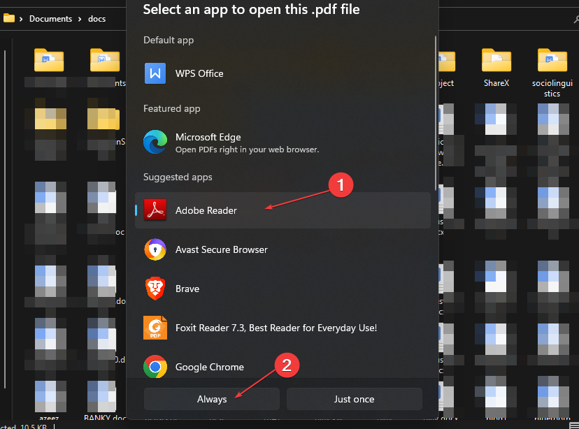Select the "Adobe Reader" list entry text
Screen dimensions: 579x429
point(206,210)
